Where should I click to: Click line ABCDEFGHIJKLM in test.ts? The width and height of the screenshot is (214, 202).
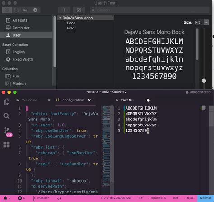point(141,108)
